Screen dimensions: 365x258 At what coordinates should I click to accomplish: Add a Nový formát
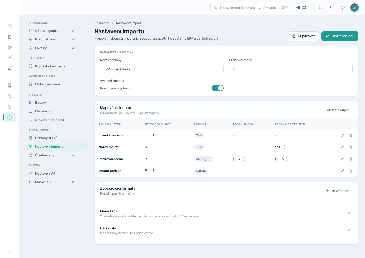338,191
